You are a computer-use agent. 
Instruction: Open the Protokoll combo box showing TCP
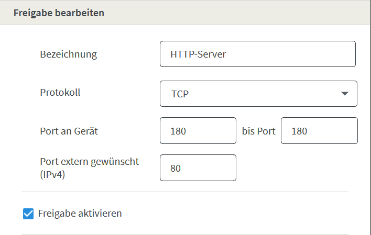pyautogui.click(x=258, y=94)
